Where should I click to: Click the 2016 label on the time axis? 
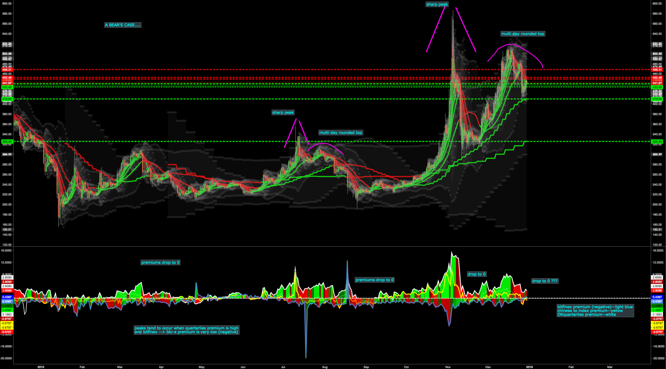point(529,367)
